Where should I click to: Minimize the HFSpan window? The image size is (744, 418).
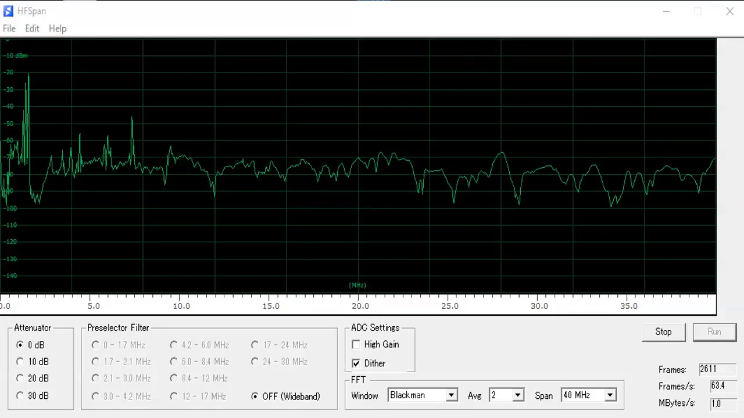coord(667,11)
